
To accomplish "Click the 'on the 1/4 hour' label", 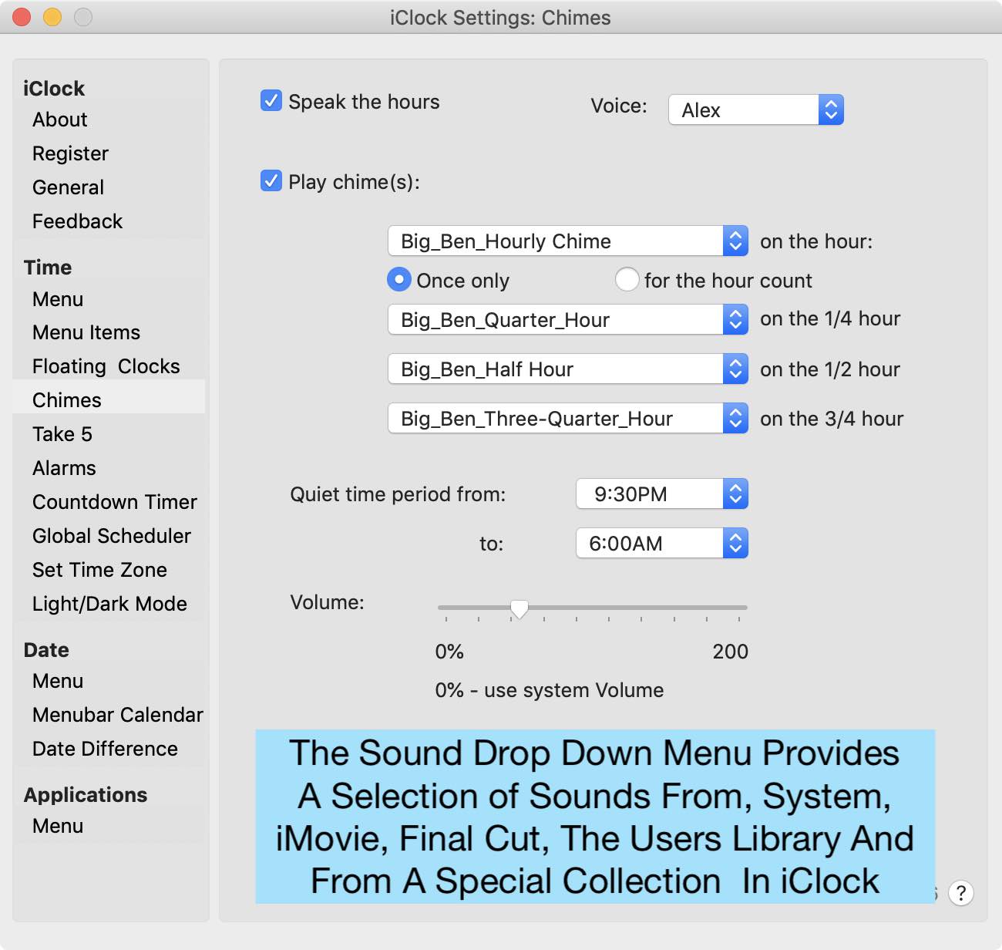I will click(830, 318).
